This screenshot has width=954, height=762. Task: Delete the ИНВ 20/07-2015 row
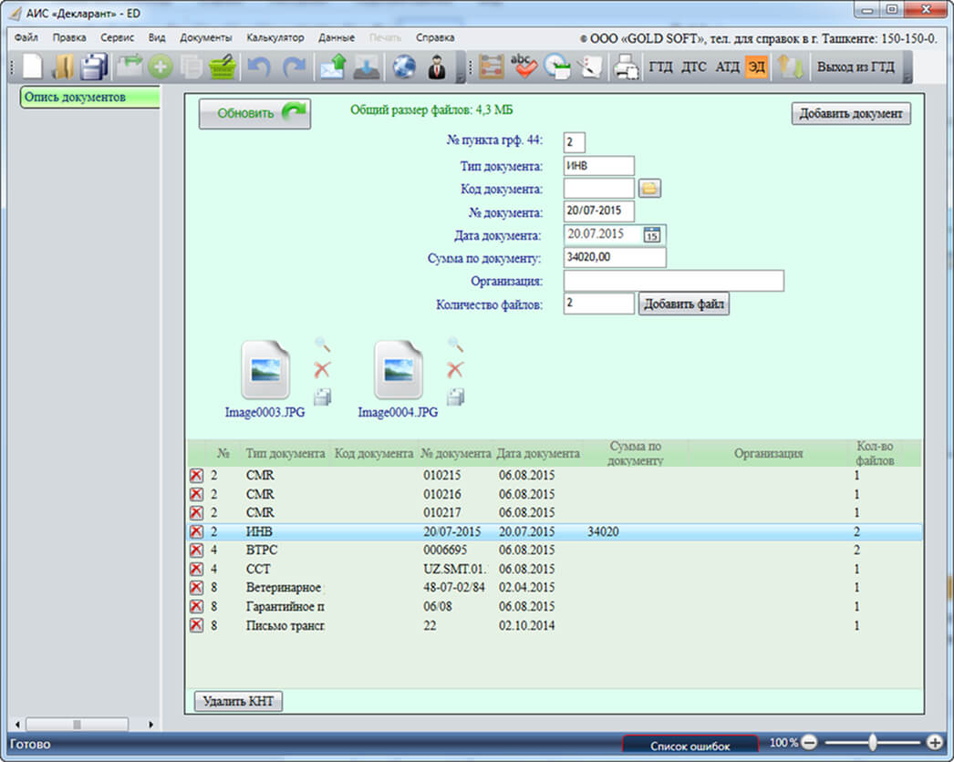pos(196,531)
